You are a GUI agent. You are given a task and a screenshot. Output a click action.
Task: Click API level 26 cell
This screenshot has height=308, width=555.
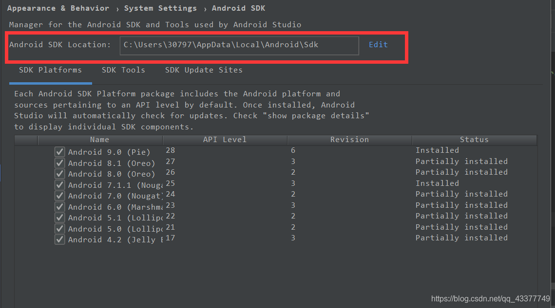click(170, 172)
